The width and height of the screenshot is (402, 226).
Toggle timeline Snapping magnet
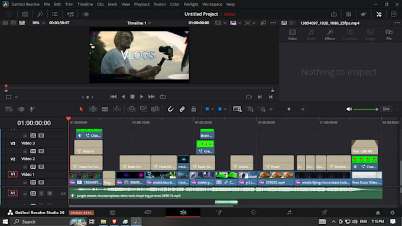[170, 109]
